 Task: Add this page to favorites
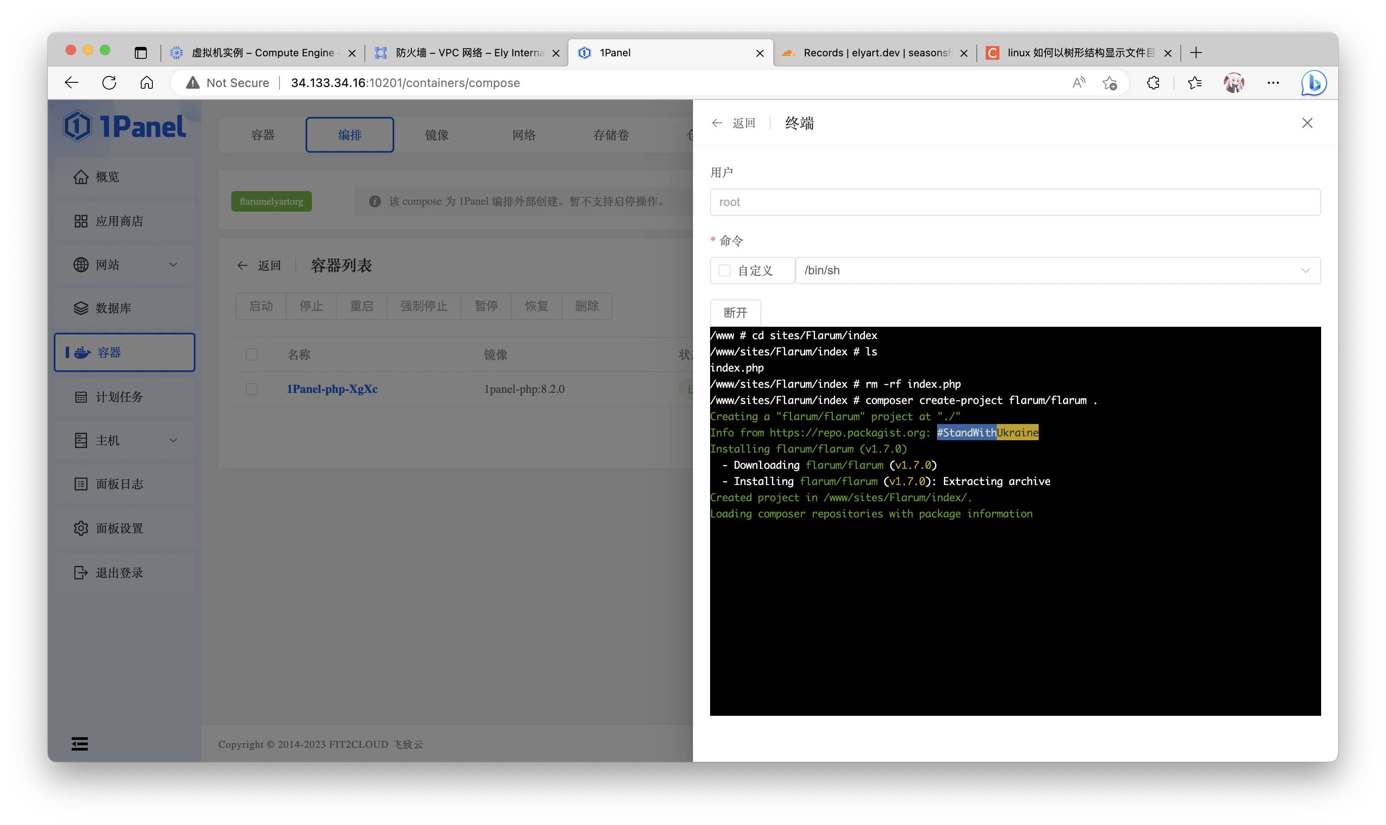(1109, 83)
